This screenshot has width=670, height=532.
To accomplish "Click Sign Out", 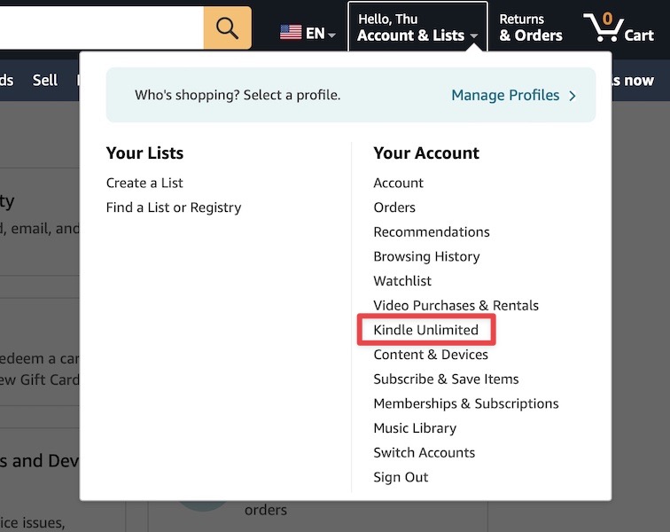I will (x=401, y=477).
